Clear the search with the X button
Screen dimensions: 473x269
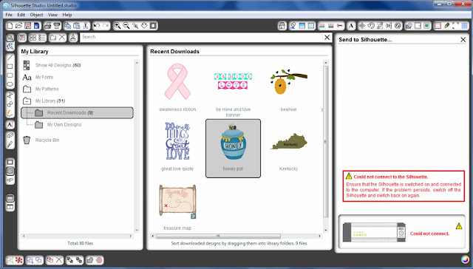(x=327, y=38)
